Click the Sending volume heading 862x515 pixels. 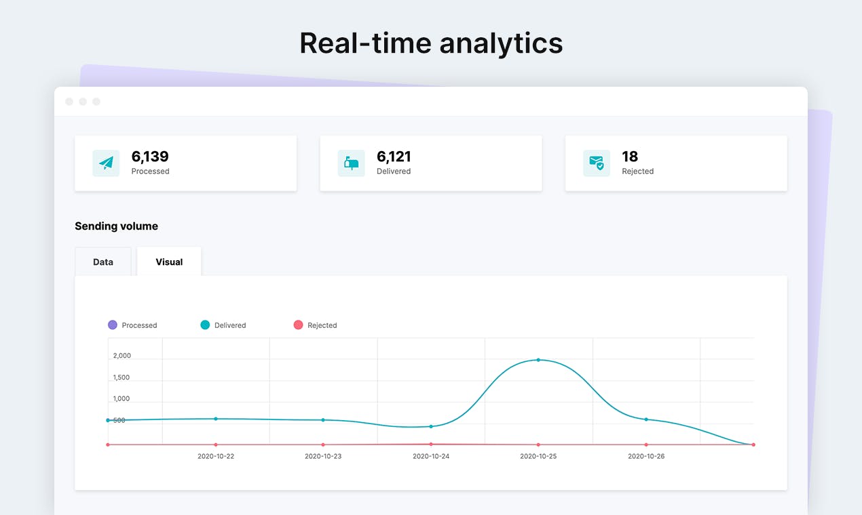coord(116,226)
